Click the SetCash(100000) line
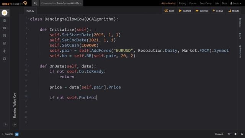 pos(74,45)
